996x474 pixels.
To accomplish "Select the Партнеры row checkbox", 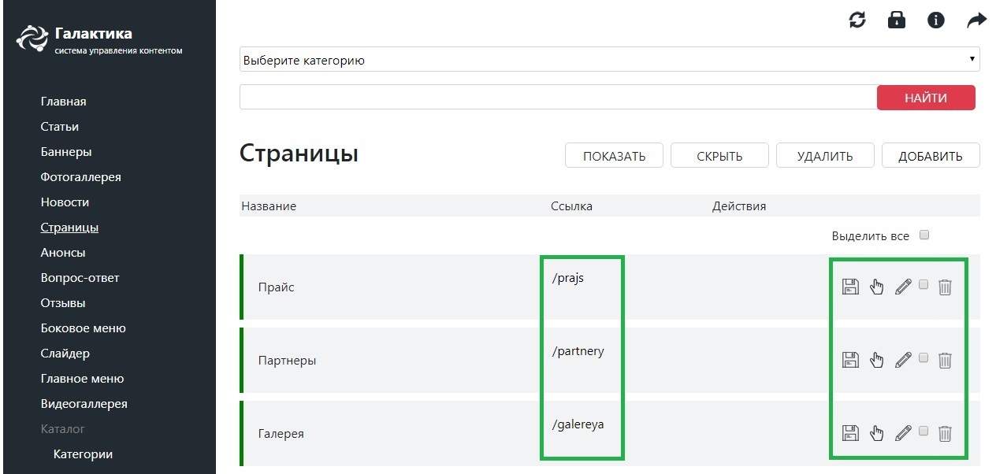I will [x=924, y=357].
